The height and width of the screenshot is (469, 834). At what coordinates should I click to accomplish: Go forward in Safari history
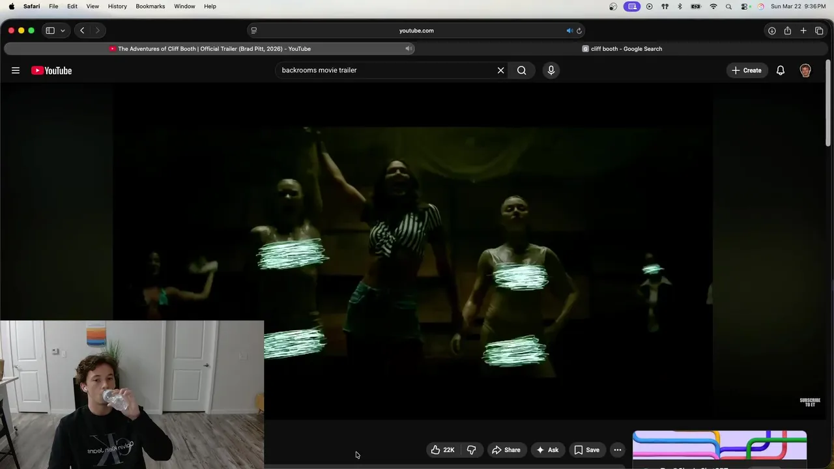tap(98, 31)
